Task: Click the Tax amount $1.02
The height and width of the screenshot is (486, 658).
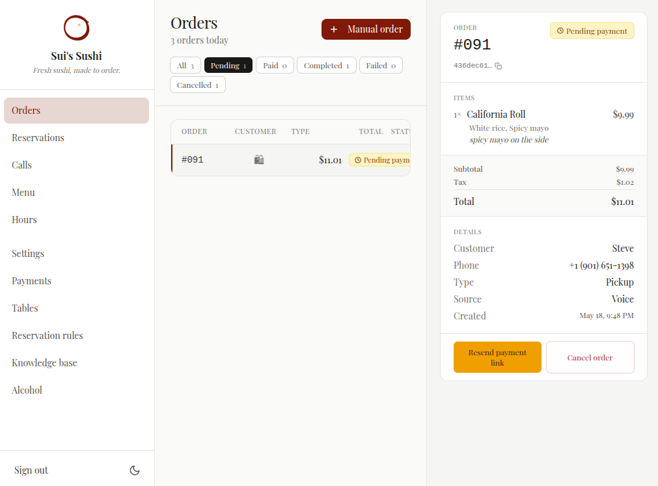Action: pyautogui.click(x=625, y=182)
